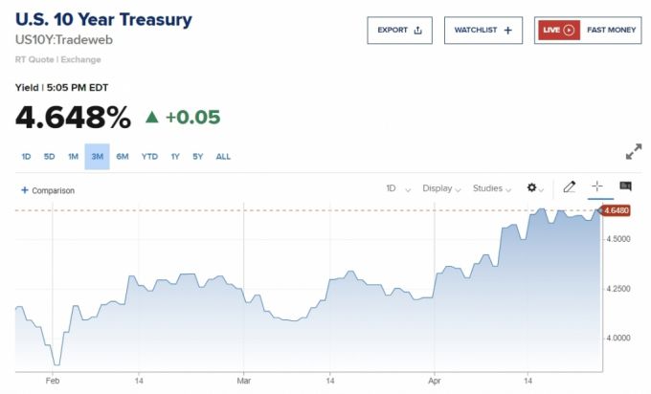The width and height of the screenshot is (651, 394).
Task: Expand the Display dropdown
Action: (x=442, y=188)
